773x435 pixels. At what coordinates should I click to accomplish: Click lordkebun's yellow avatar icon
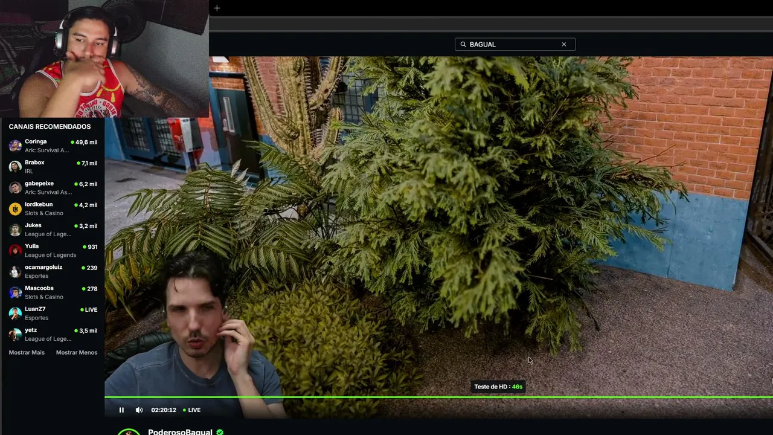pyautogui.click(x=15, y=208)
